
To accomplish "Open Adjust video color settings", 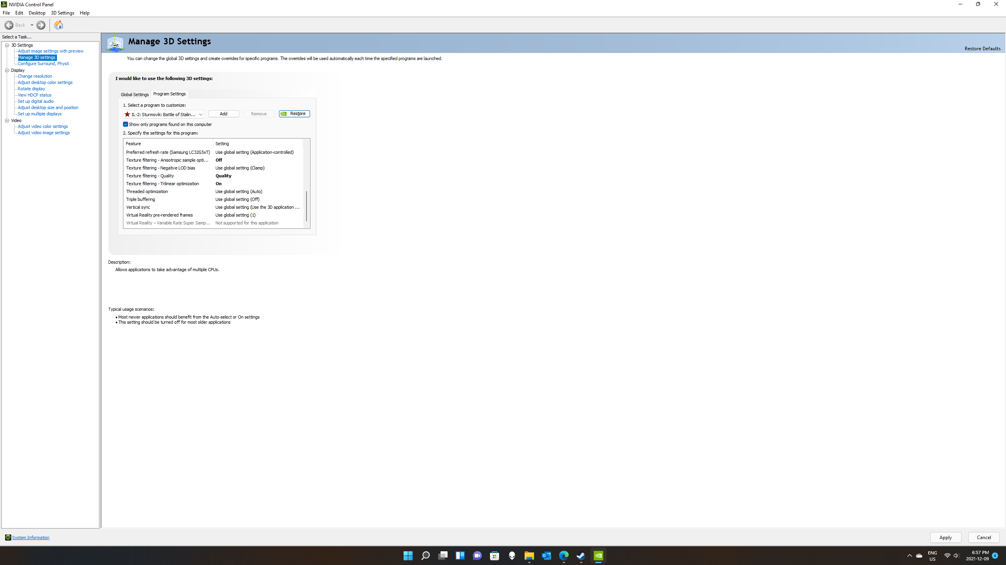I will [x=43, y=126].
